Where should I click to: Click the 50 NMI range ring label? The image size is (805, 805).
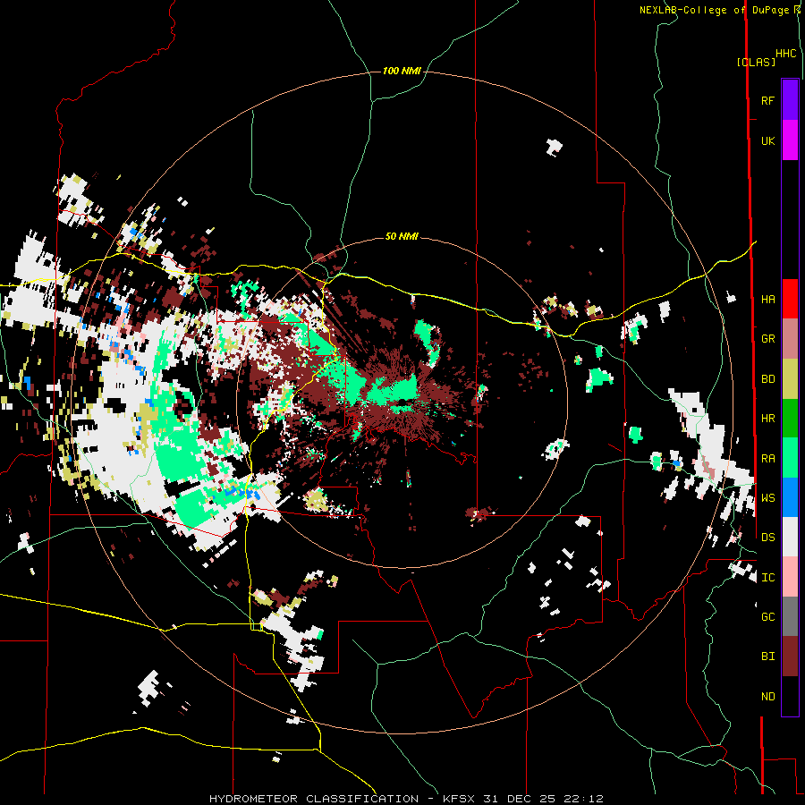pos(402,236)
